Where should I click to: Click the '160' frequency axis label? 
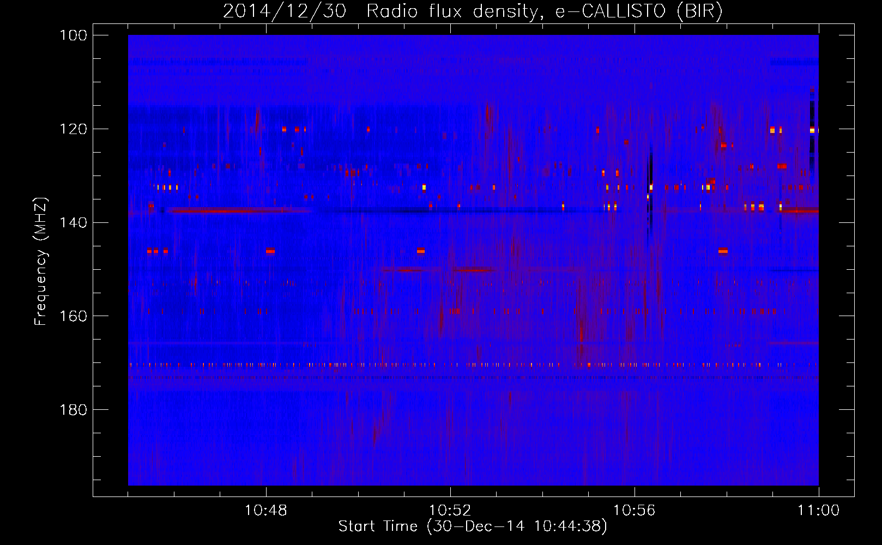click(x=74, y=316)
